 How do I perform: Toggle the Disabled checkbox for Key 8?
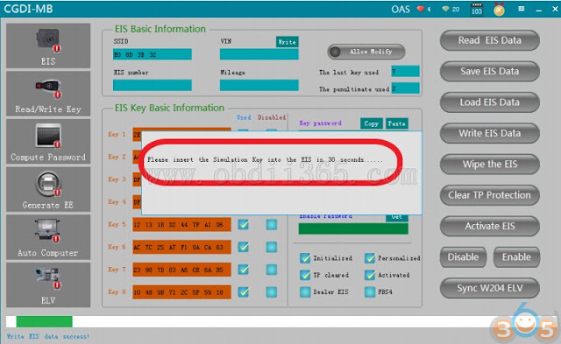271,291
